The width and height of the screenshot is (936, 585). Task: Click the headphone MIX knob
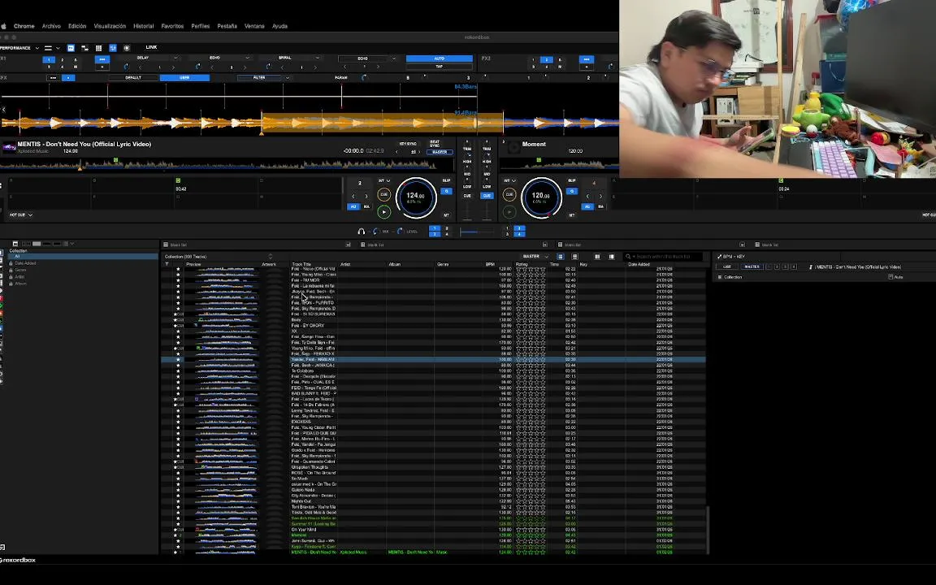click(x=376, y=231)
